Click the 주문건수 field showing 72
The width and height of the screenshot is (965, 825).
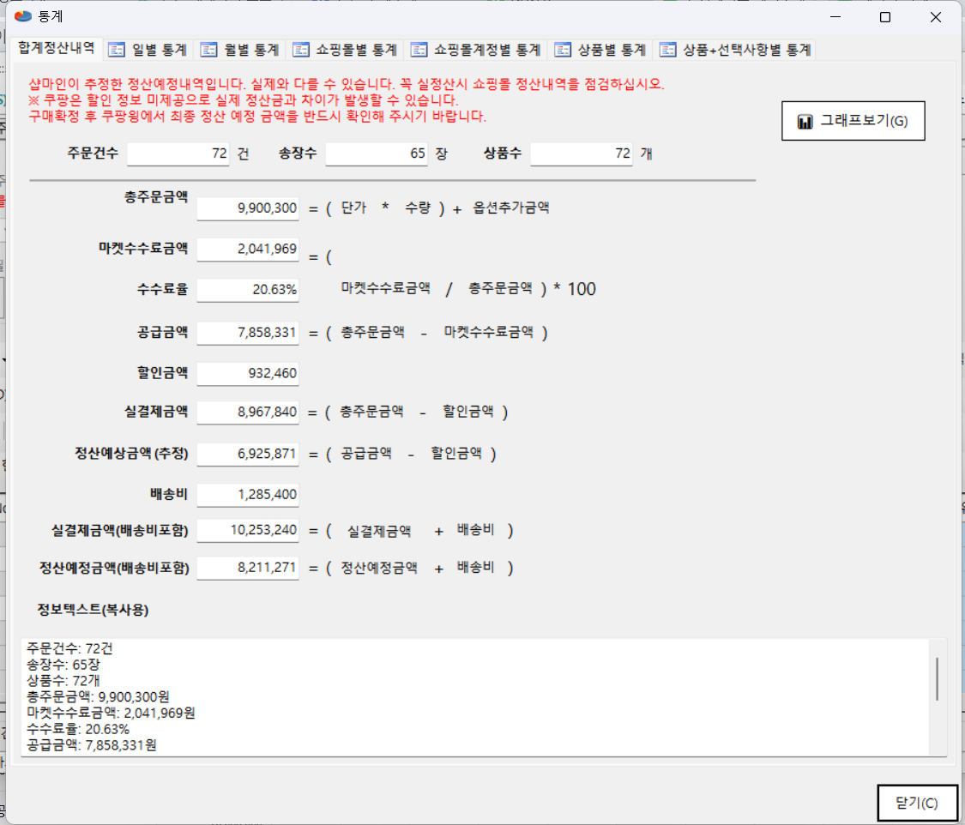[x=178, y=154]
